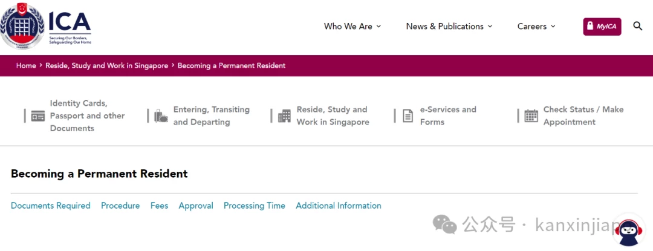
Task: Open the MyICA login button
Action: [602, 26]
